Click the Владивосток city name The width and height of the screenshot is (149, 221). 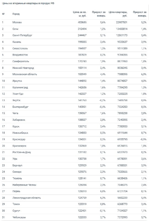click(x=20, y=55)
